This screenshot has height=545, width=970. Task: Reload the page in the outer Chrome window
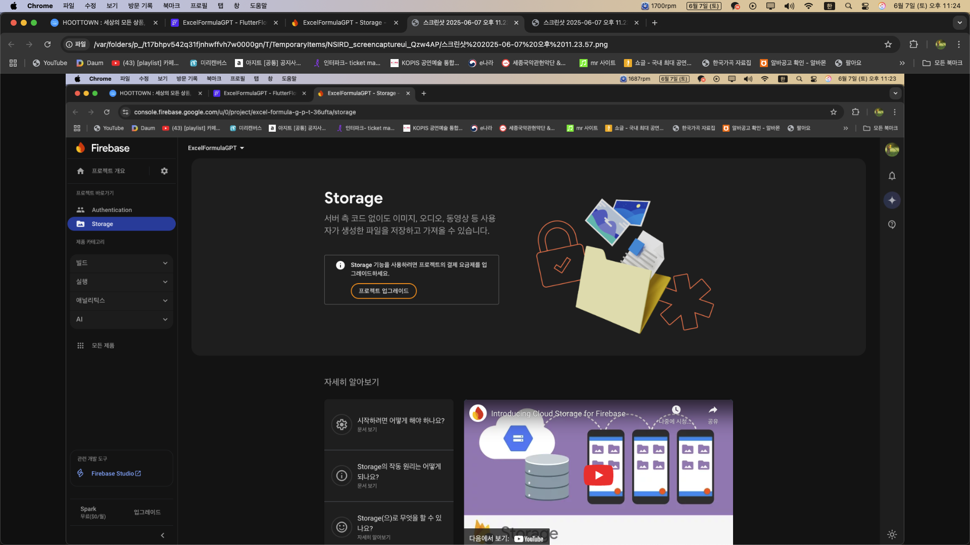(47, 44)
